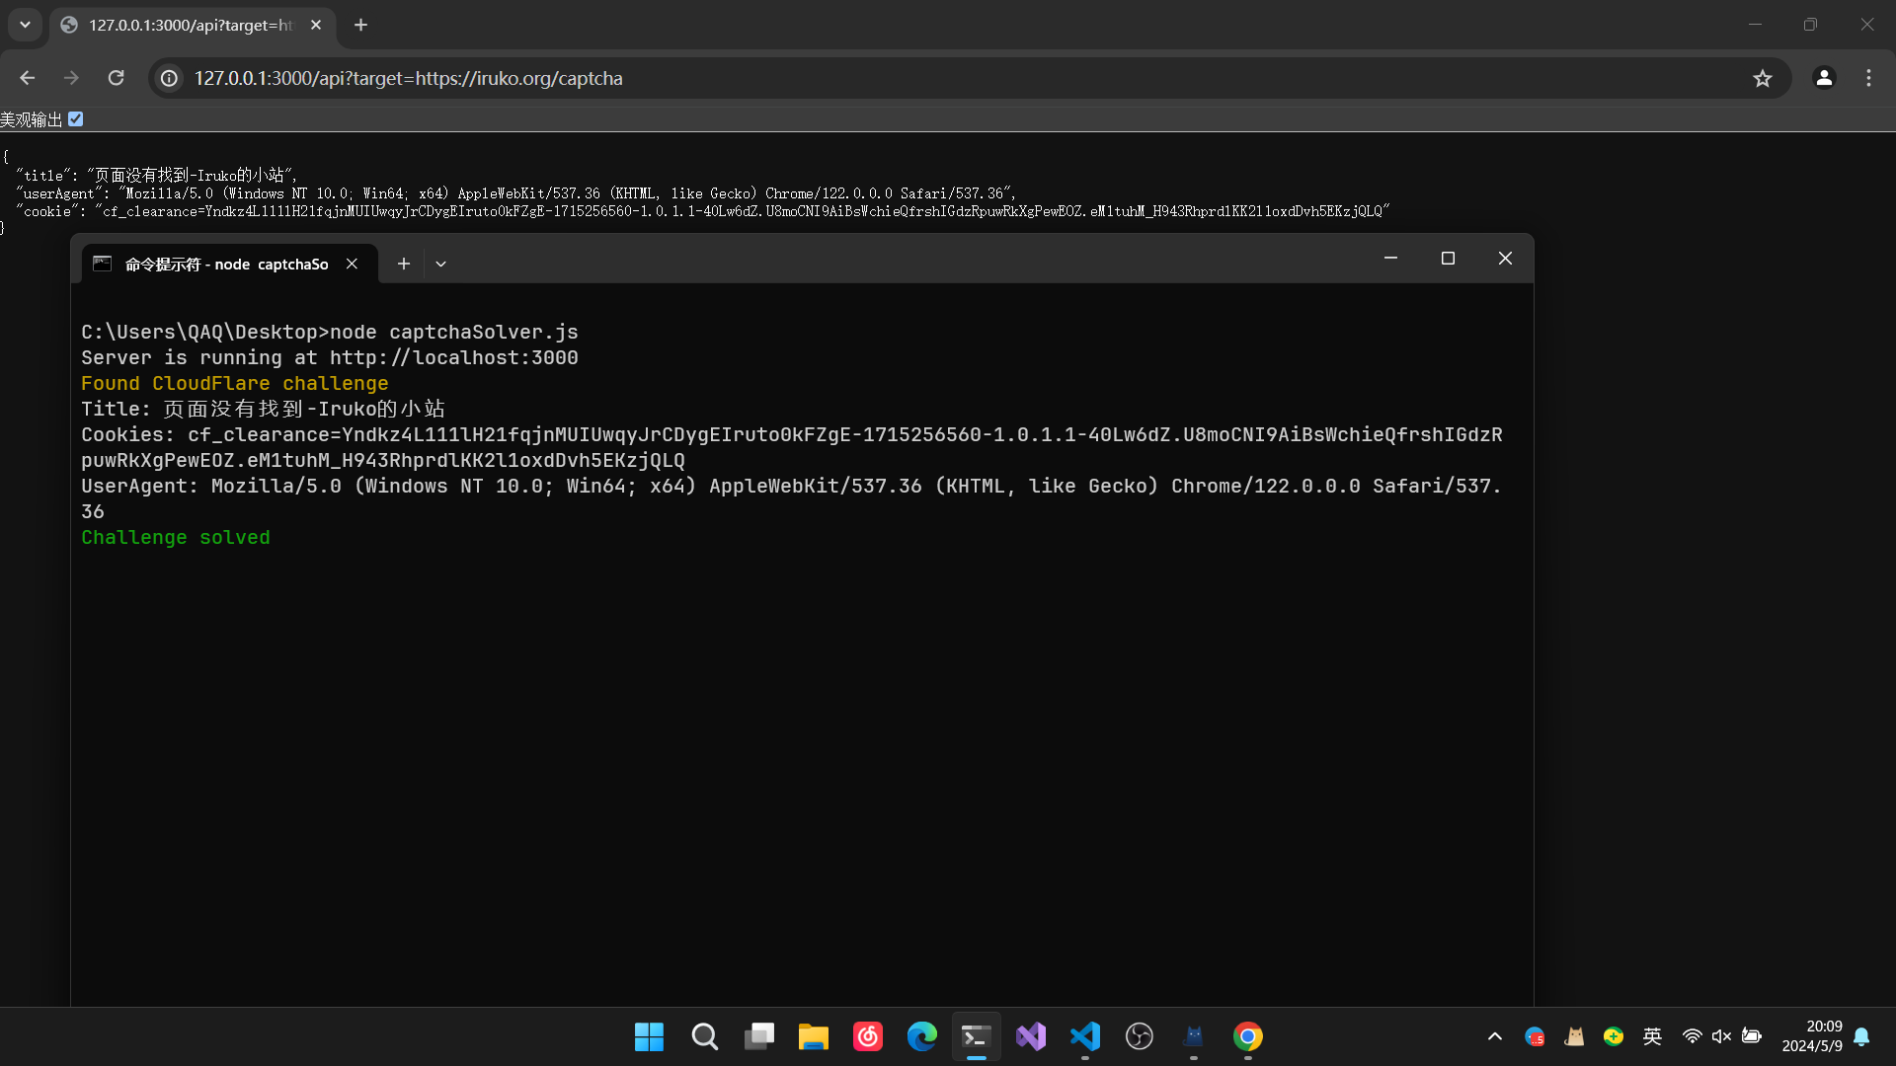Open purple Visual Studio icon in taskbar

[x=1030, y=1036]
